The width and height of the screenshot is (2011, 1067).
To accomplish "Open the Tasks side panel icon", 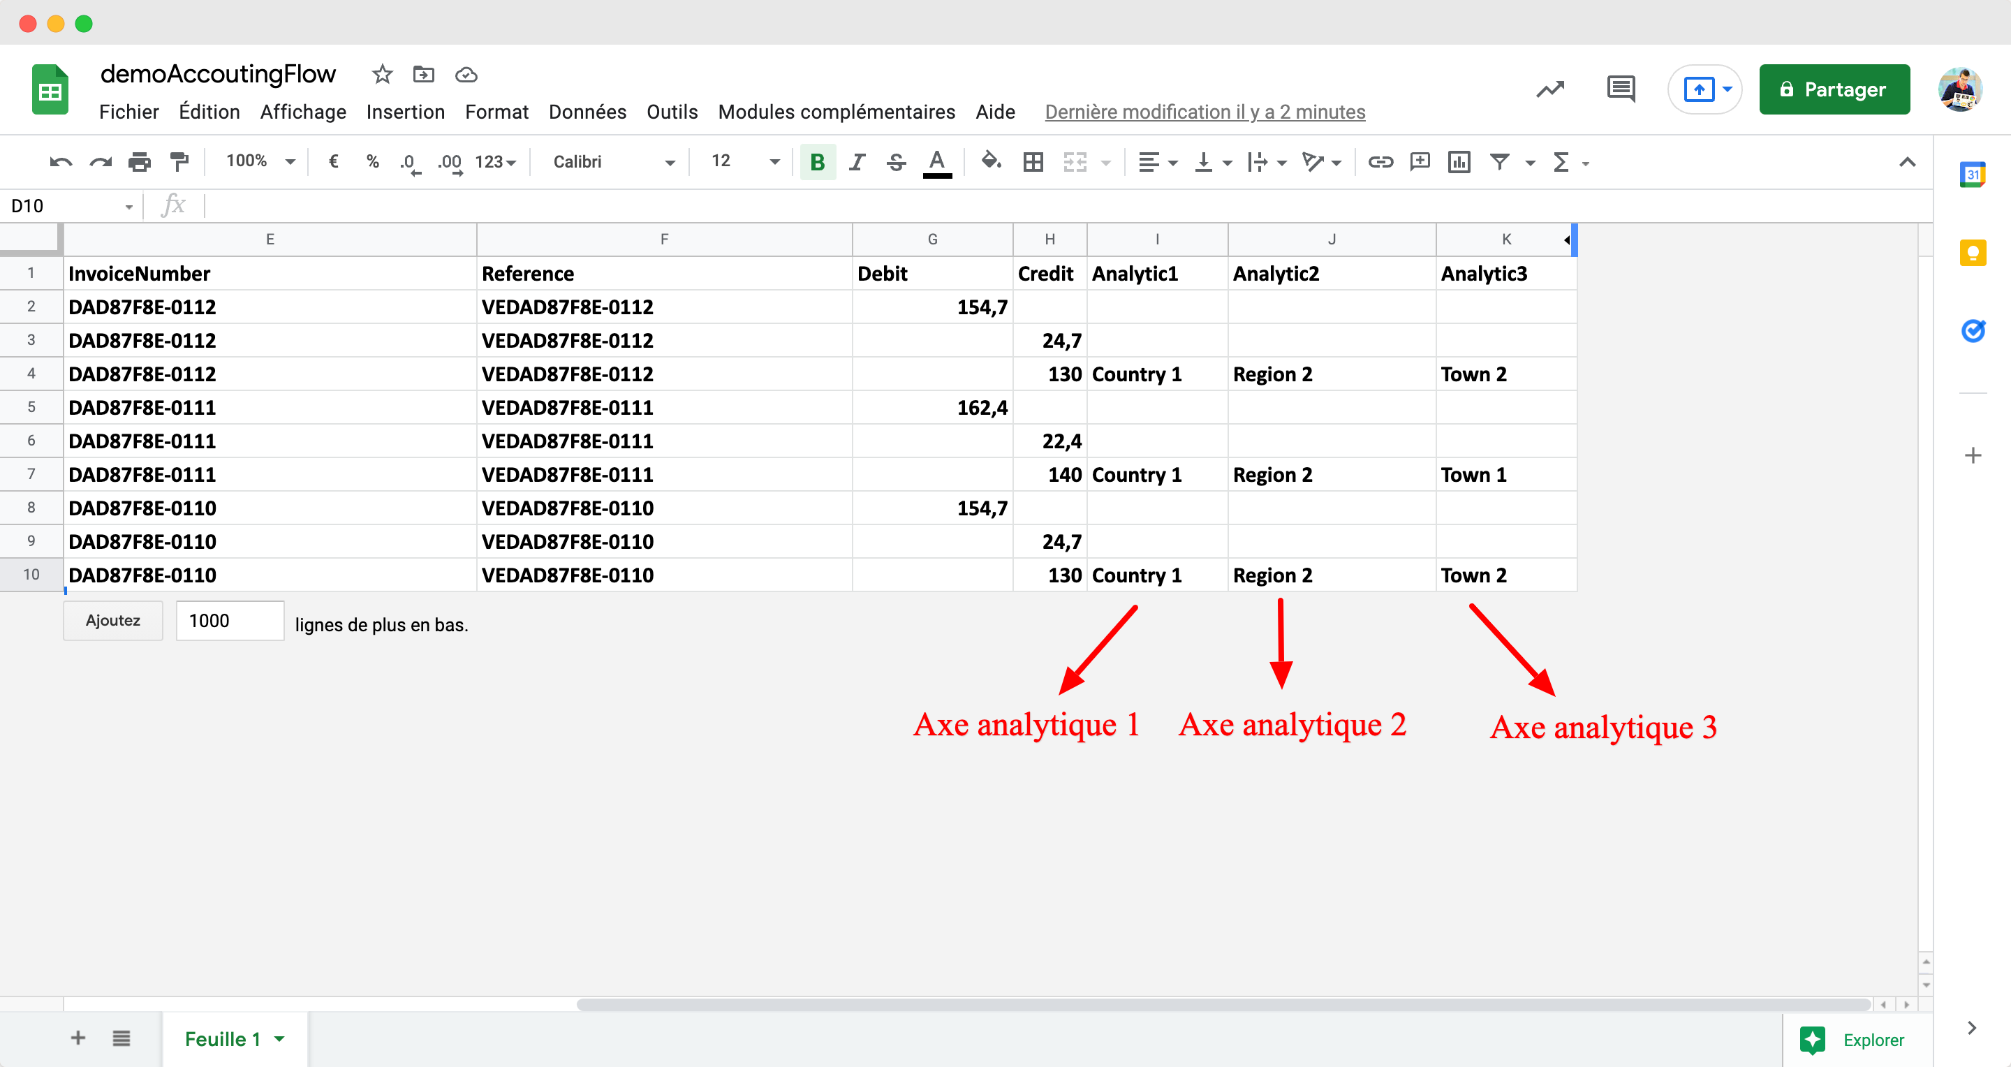I will (x=1973, y=330).
